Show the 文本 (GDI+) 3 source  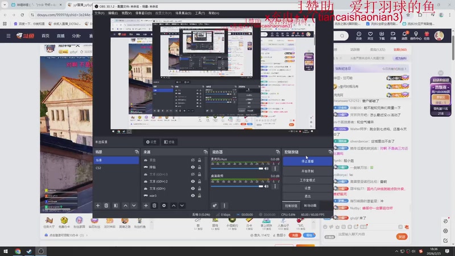tap(193, 174)
